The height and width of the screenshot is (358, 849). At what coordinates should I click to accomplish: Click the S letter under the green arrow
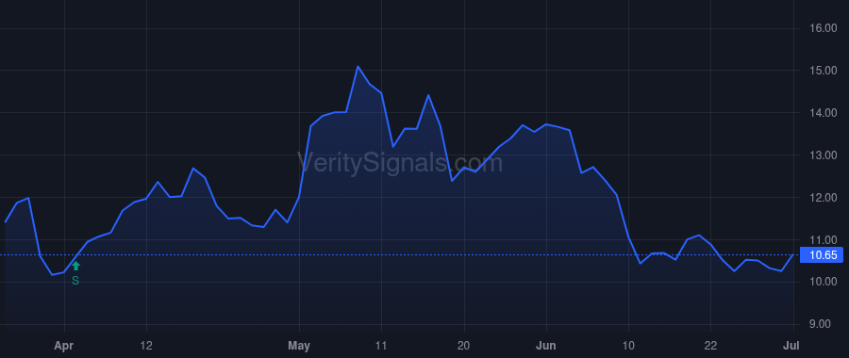[x=75, y=281]
